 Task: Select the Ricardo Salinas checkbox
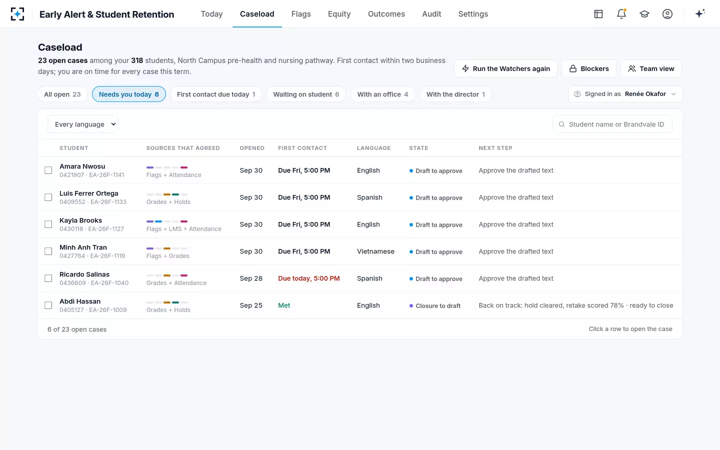tap(48, 278)
